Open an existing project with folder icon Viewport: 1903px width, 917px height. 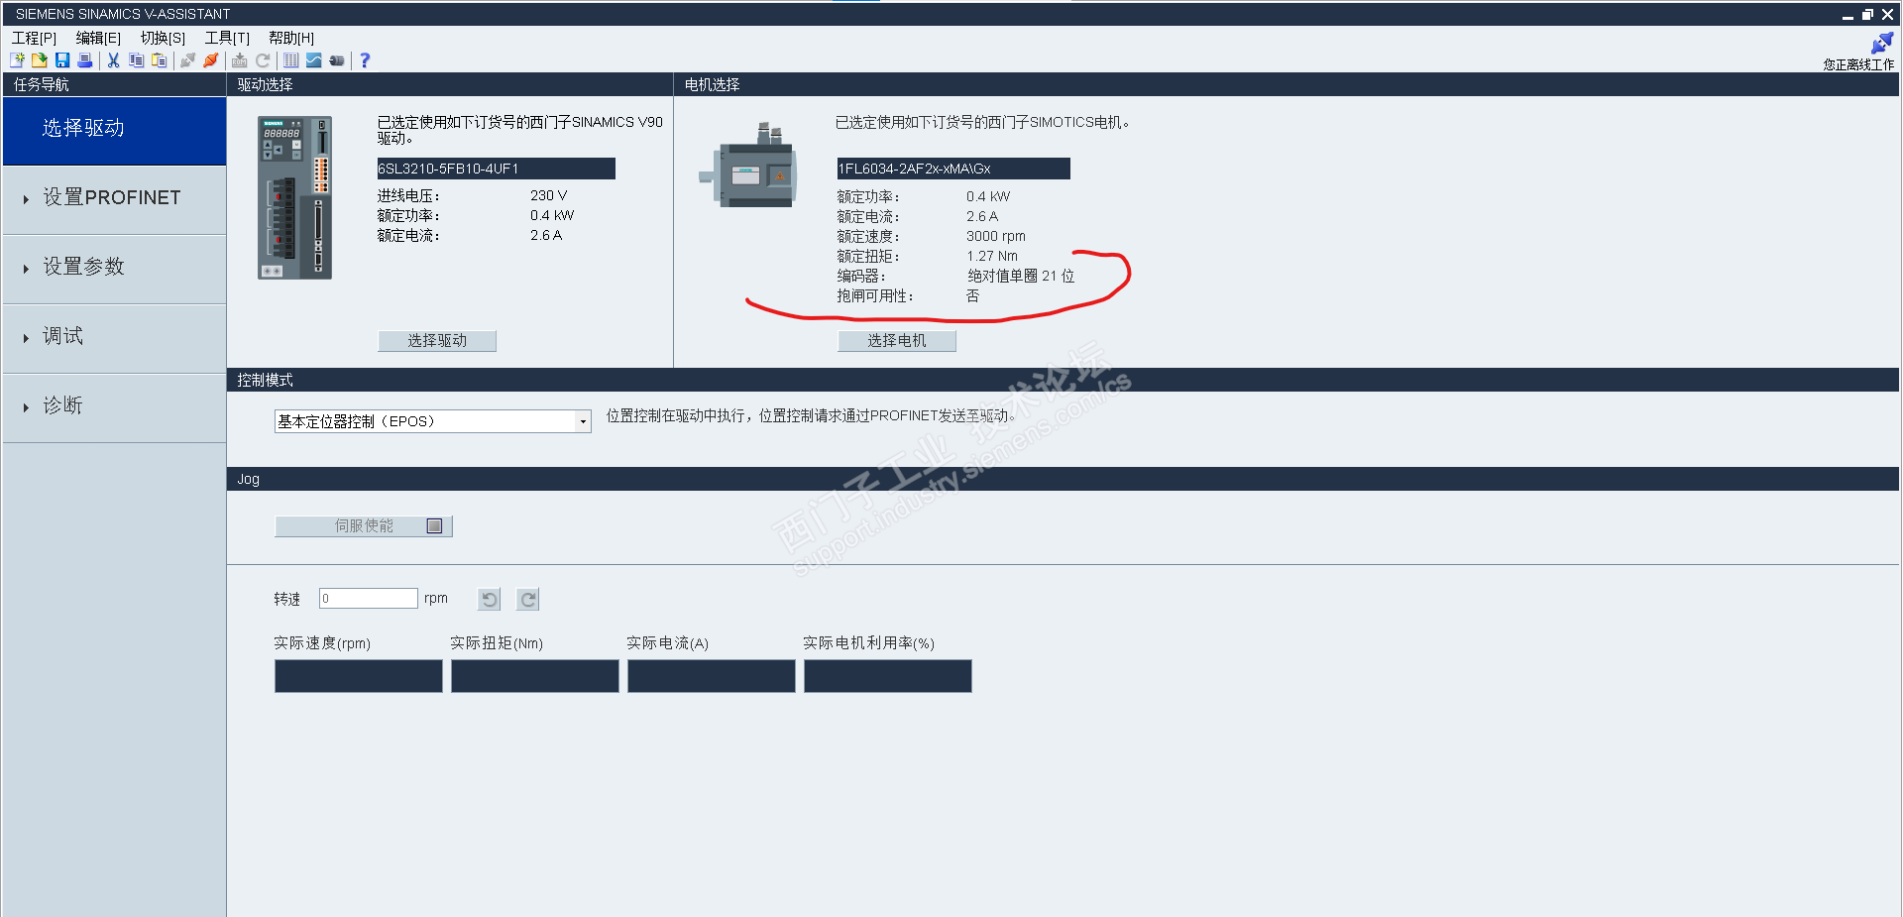[40, 60]
